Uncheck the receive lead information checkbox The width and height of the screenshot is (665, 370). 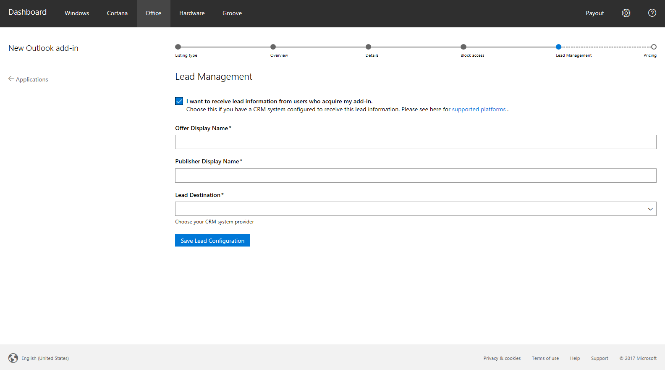[179, 101]
